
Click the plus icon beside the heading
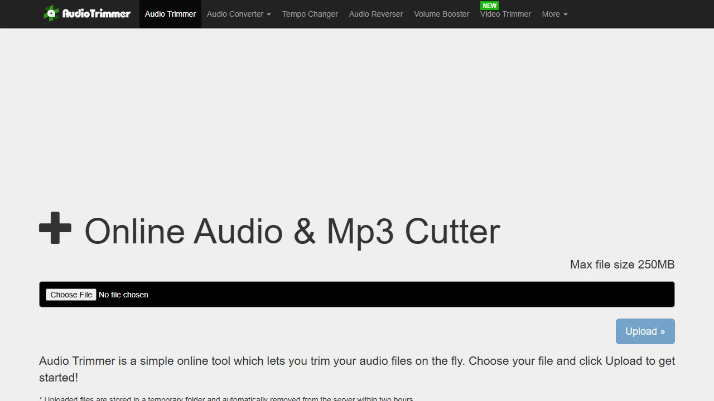[x=55, y=228]
